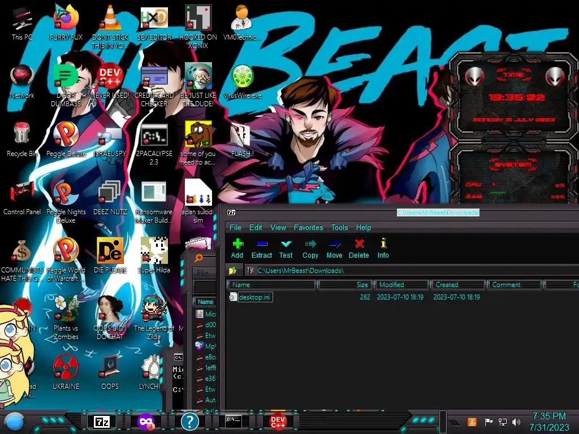The height and width of the screenshot is (434, 579).
Task: Click the HOOKED ON XONIX icon
Action: click(x=198, y=27)
